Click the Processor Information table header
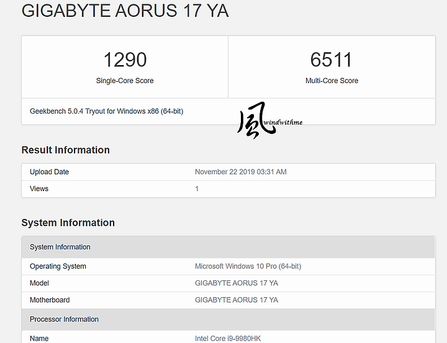Viewport: 447px width, 343px height. tap(228, 319)
